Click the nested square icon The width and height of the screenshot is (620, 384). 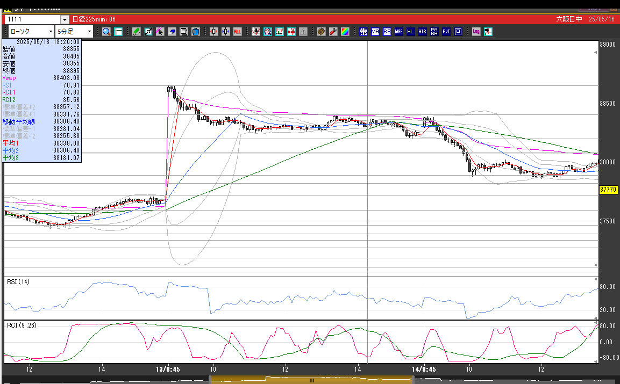point(458,32)
